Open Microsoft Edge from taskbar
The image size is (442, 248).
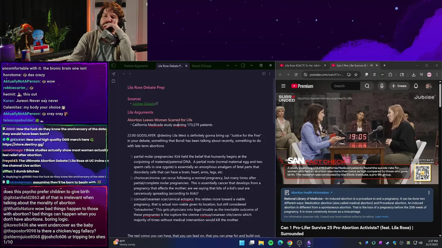[x=280, y=243]
